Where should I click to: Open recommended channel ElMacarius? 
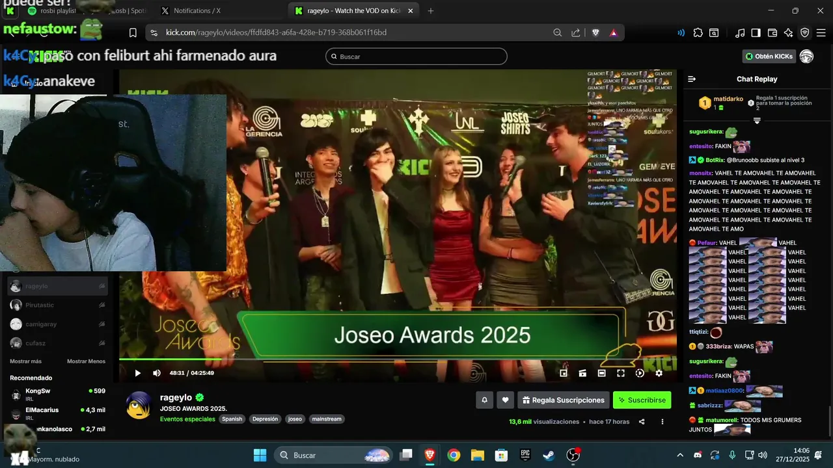pos(57,413)
